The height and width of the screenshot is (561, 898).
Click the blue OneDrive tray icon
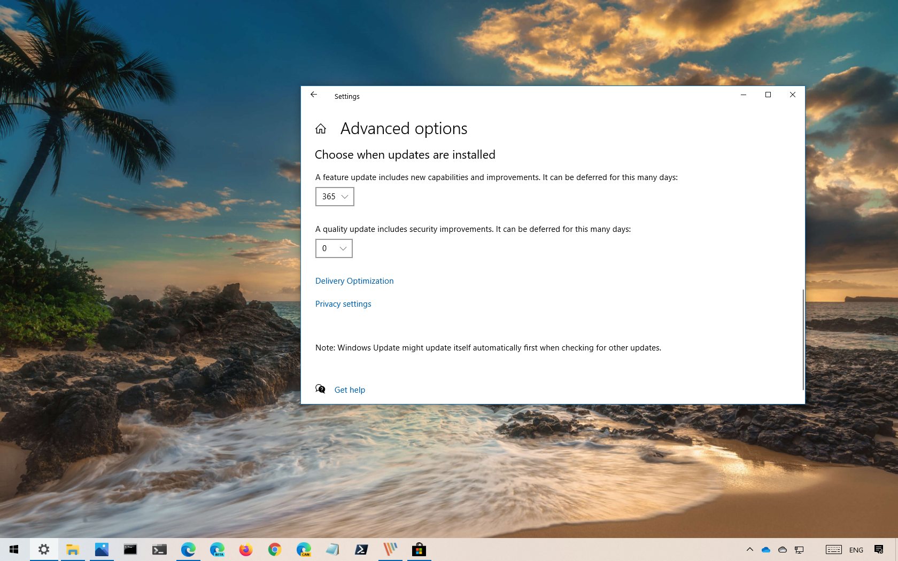click(766, 549)
